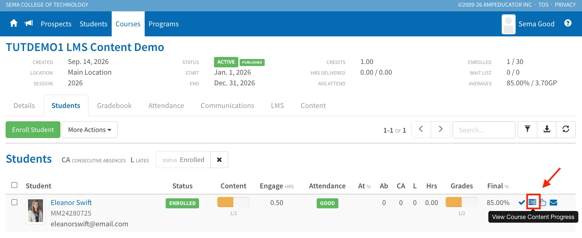Viewport: 582px width, 238px height.
Task: Click the GOOD attendance badge
Action: (327, 203)
